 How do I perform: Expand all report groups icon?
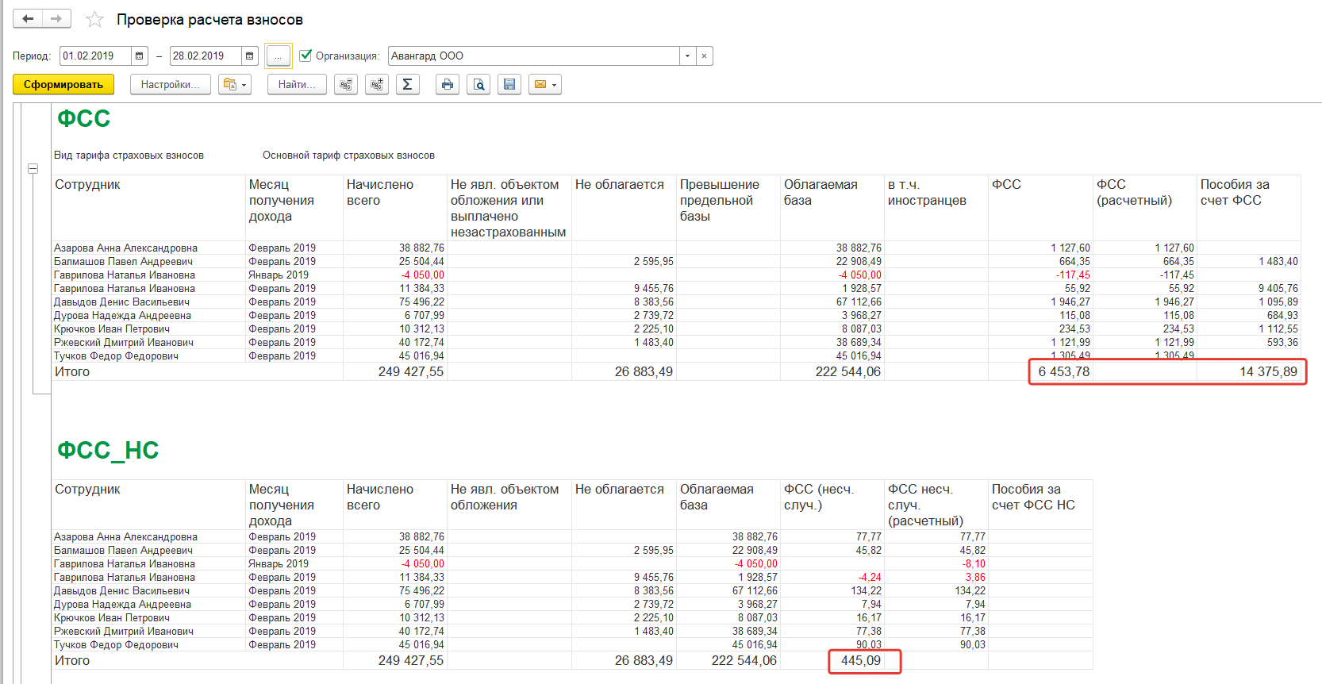pos(377,85)
